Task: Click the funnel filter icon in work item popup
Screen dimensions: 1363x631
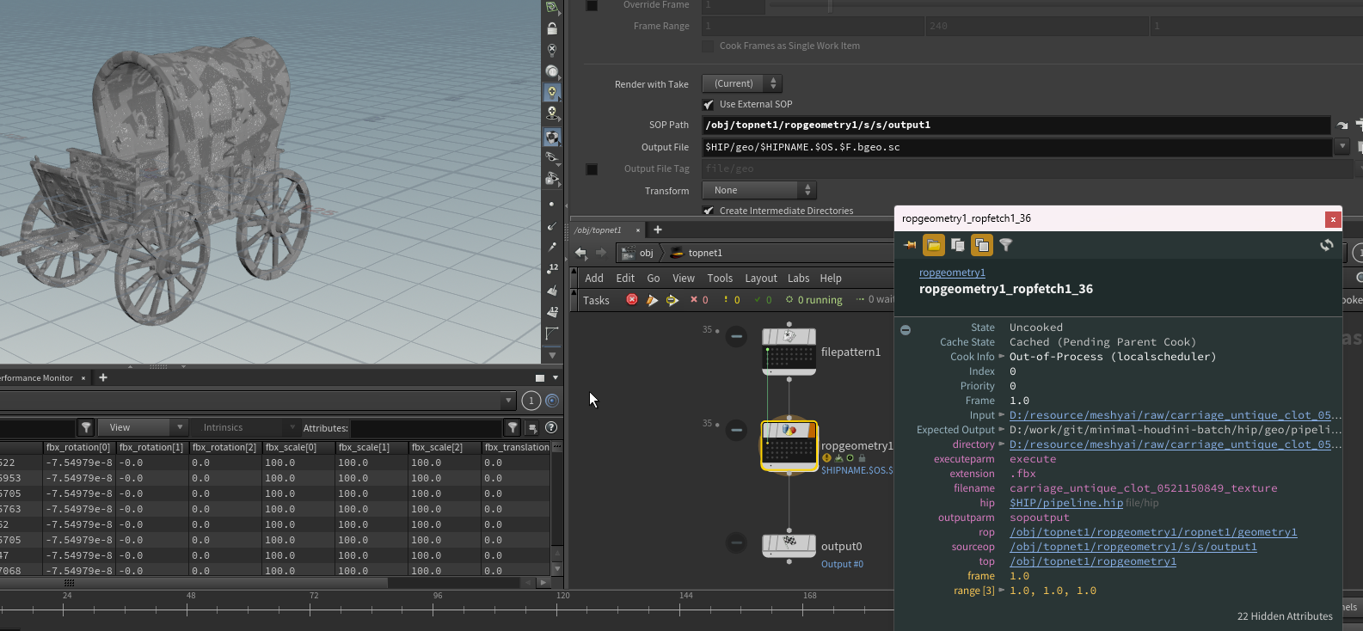Action: (1005, 246)
